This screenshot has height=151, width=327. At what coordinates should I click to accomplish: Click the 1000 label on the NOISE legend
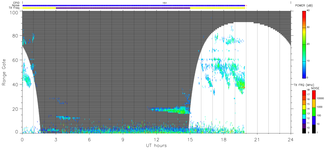click(x=320, y=107)
